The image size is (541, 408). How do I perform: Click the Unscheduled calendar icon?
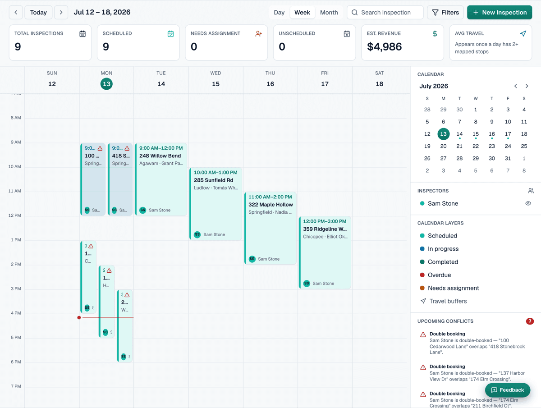347,34
